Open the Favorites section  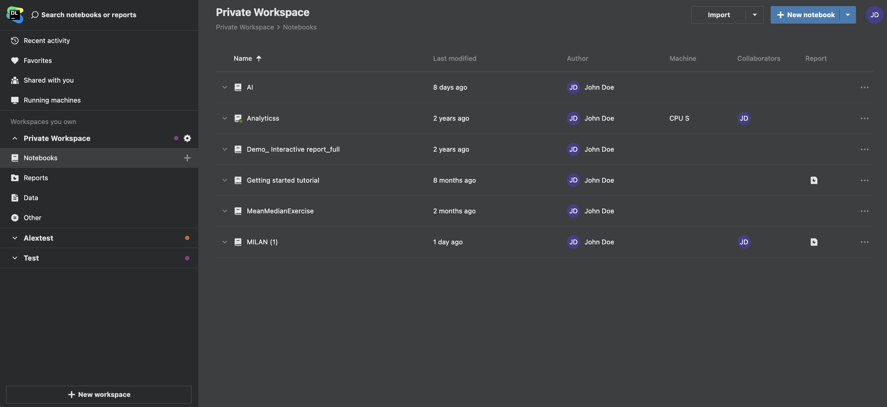pos(38,60)
